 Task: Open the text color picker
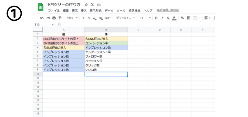click(x=174, y=18)
